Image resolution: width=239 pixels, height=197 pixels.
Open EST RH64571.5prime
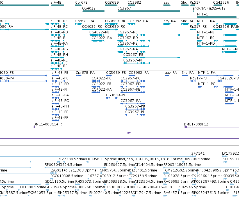click(177, 193)
